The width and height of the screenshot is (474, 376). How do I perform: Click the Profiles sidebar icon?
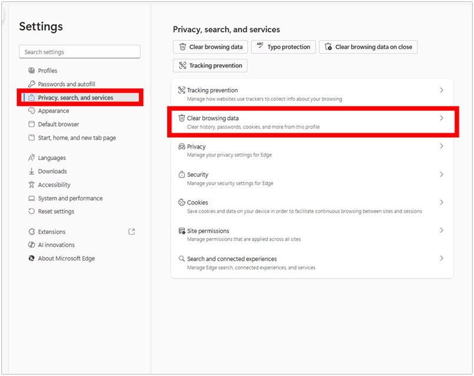point(32,71)
